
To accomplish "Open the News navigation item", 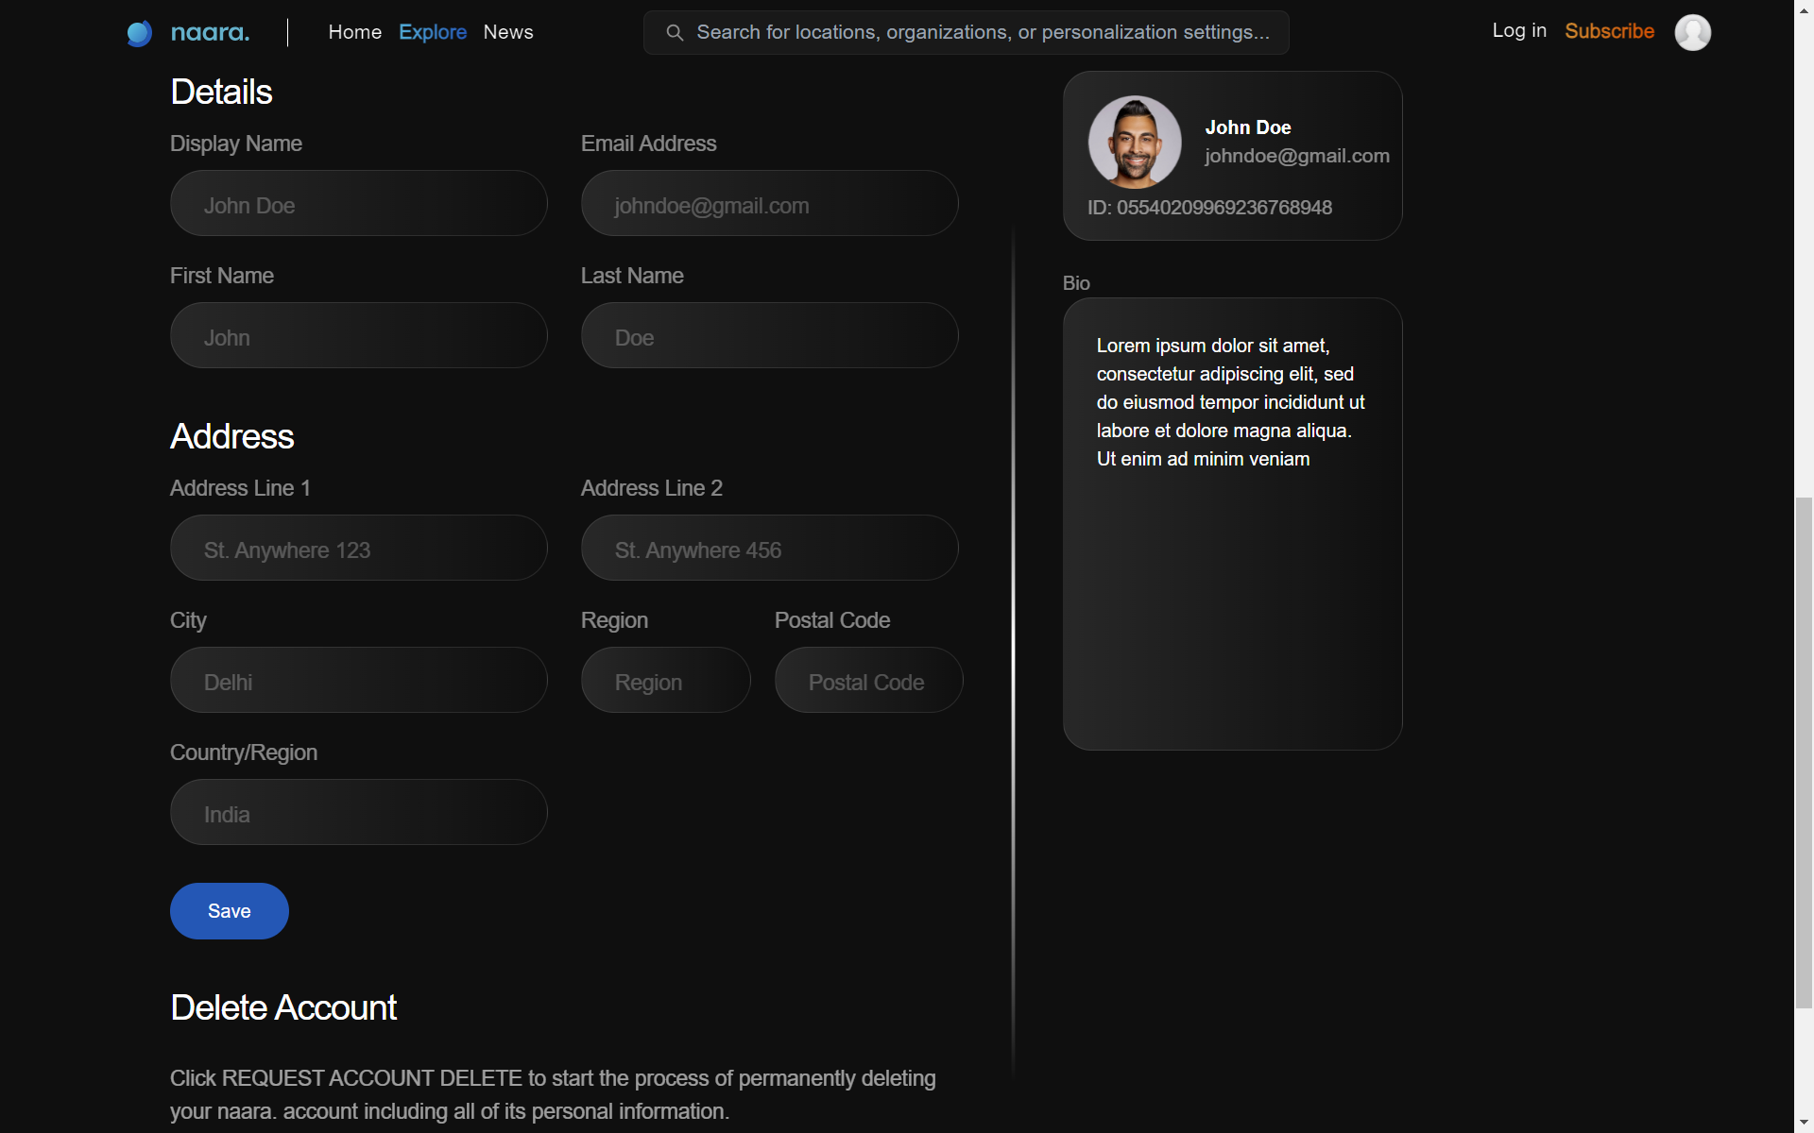I will 507,32.
